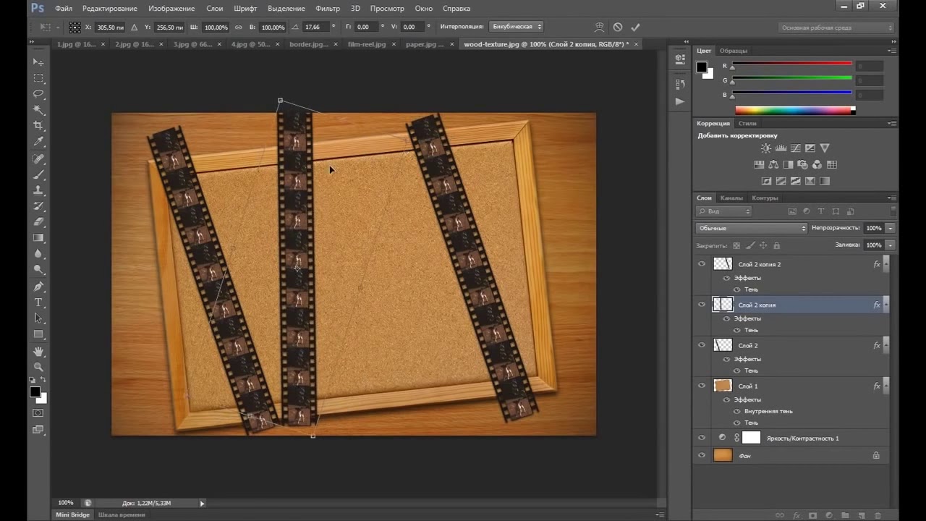The height and width of the screenshot is (521, 926).
Task: Switch to warp mode icon in options bar
Action: [x=599, y=27]
